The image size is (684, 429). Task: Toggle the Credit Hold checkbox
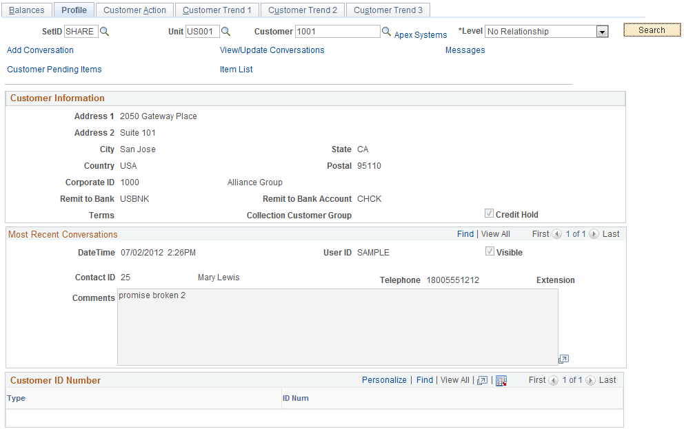tap(489, 213)
